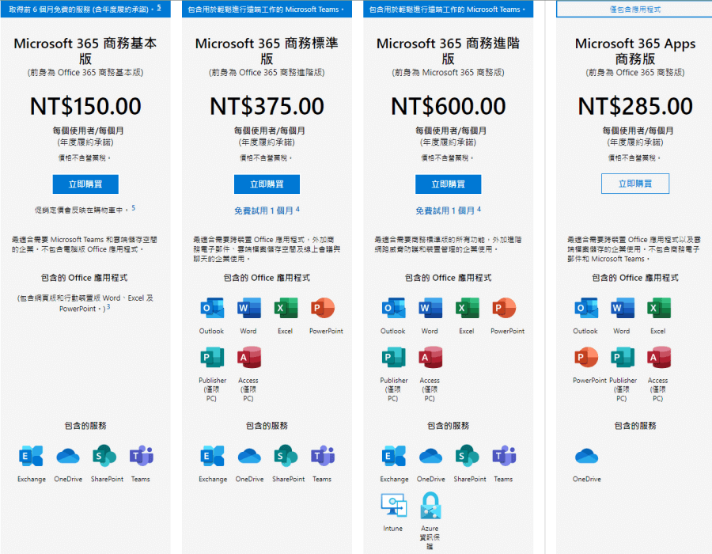The width and height of the screenshot is (712, 554).
Task: Click 商務進階版 blue Microsoft Teams banner
Action: [x=449, y=9]
